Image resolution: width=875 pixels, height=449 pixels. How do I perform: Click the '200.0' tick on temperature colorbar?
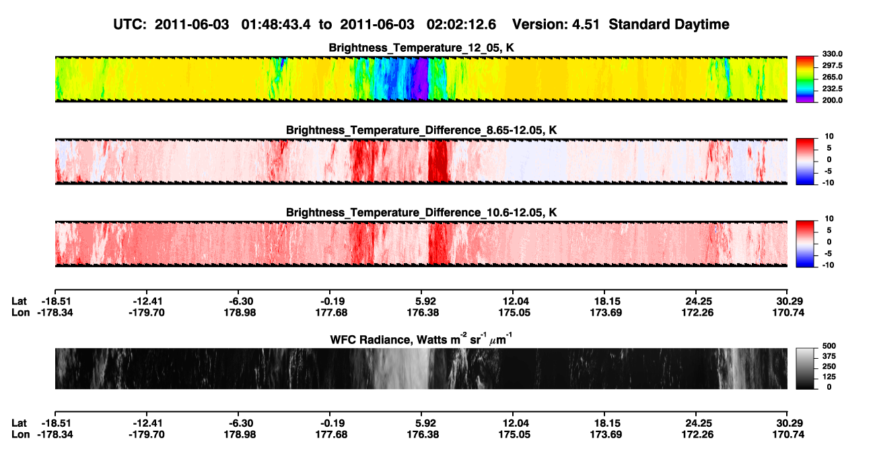tap(831, 100)
